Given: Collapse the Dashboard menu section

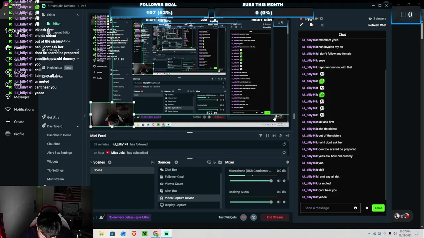Looking at the screenshot, I should point(78,126).
